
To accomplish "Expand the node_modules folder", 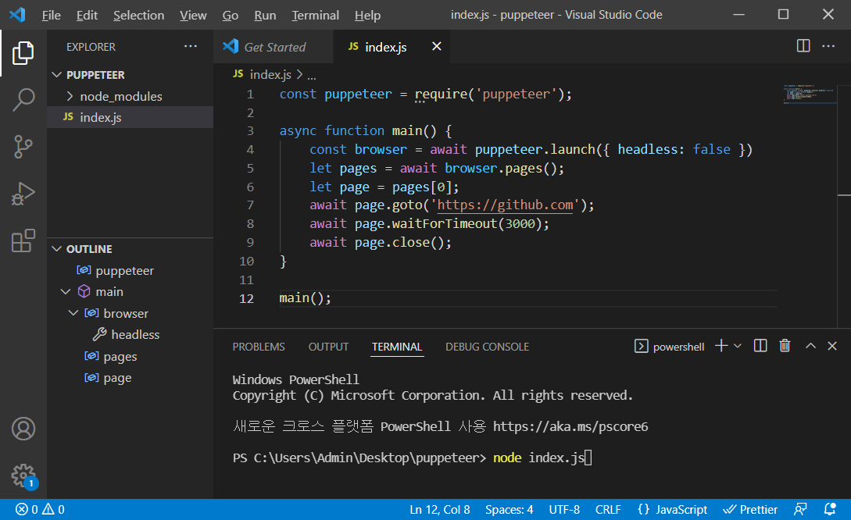I will pos(70,96).
